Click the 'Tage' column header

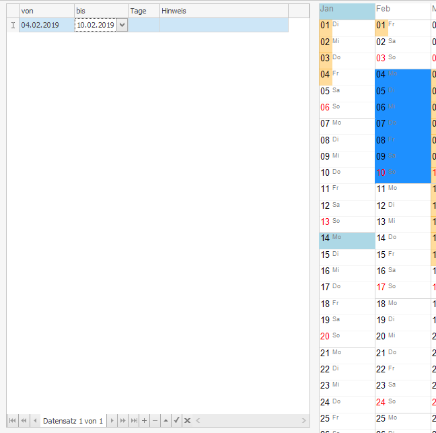point(143,11)
